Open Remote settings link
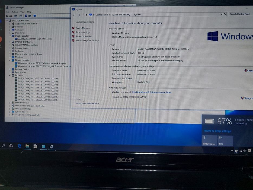Viewport: 253px width, 190px height. (83, 32)
